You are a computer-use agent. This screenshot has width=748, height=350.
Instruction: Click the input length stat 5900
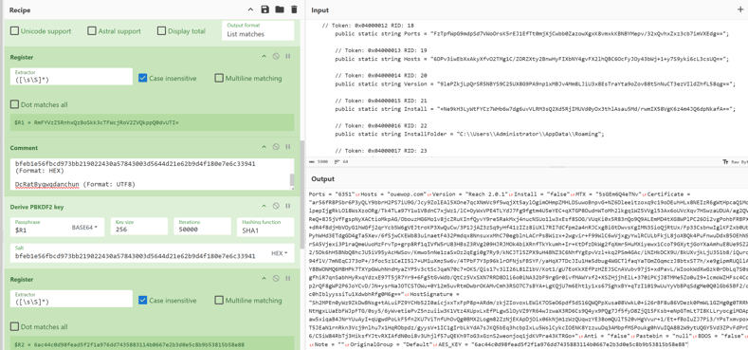(x=319, y=162)
